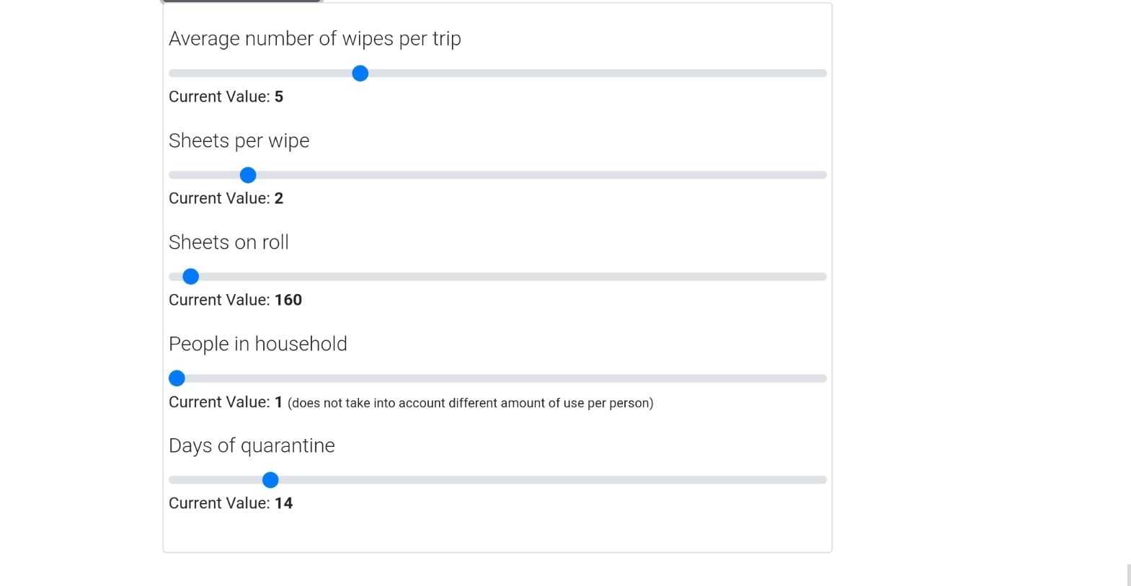Click the "Sheets on roll" label
1131x586 pixels.
click(229, 242)
